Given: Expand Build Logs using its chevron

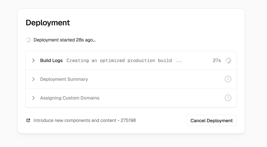Looking at the screenshot, I should (x=34, y=60).
